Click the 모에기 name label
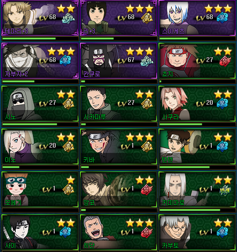 [x=13, y=202]
